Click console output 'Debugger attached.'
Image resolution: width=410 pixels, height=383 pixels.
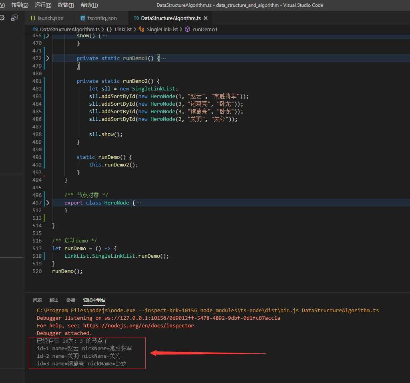pyautogui.click(x=64, y=333)
